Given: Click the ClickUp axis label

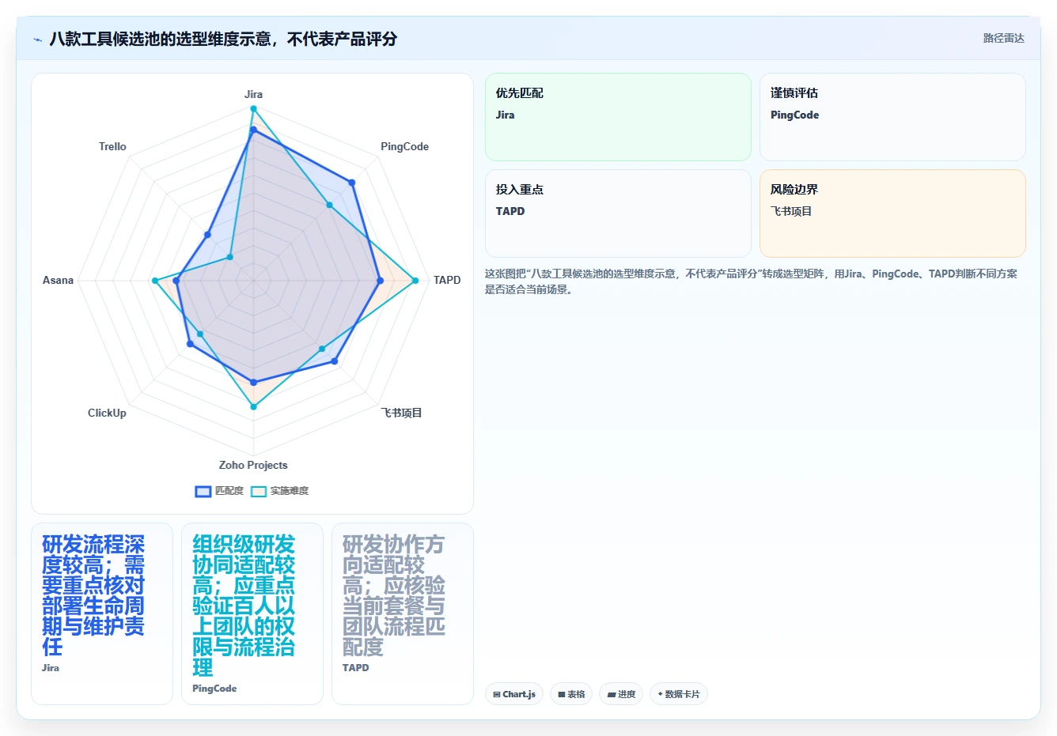Looking at the screenshot, I should pos(107,413).
